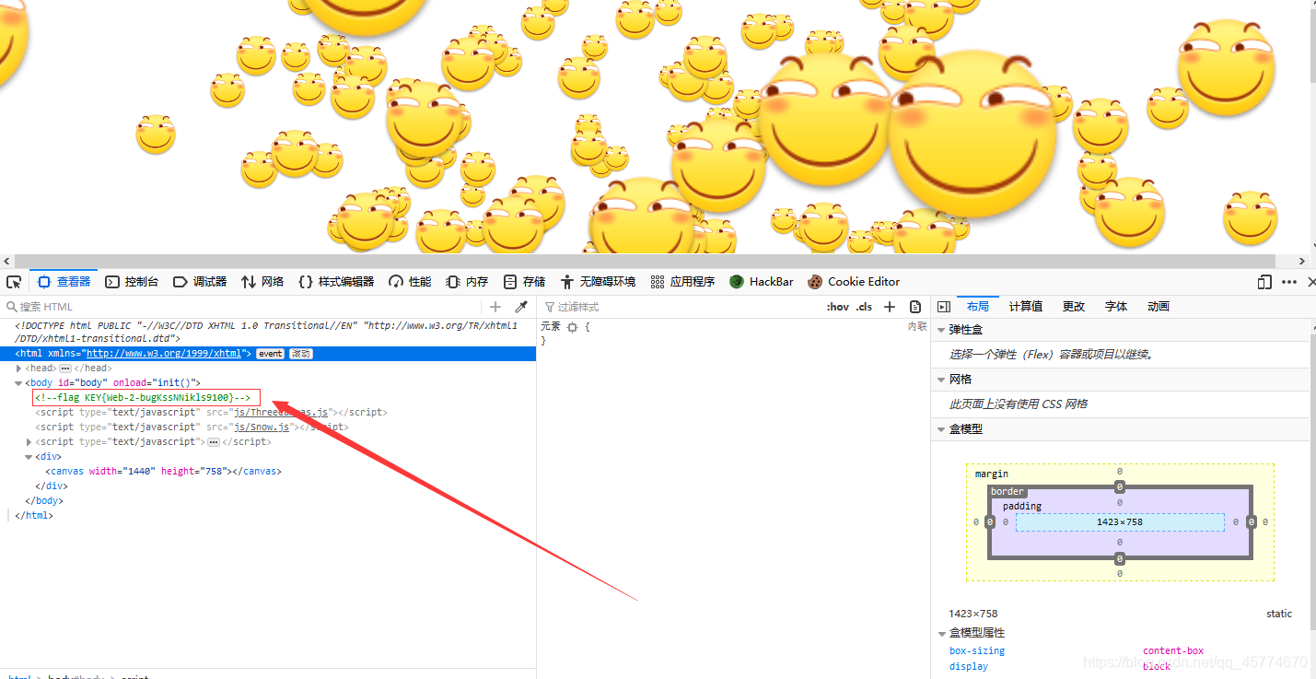Click the 滚动 scroll badge on html
Image resolution: width=1316 pixels, height=679 pixels.
coord(301,354)
